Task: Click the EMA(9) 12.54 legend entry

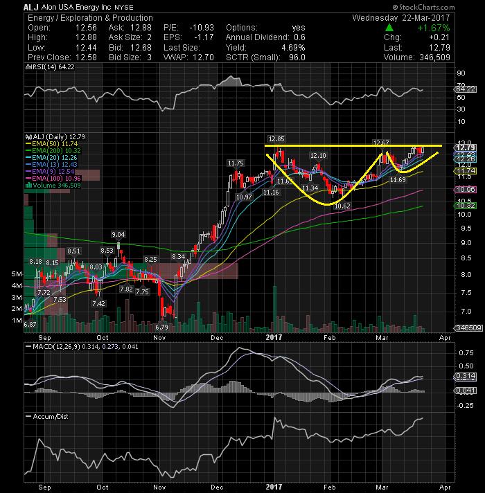Action: (50, 171)
